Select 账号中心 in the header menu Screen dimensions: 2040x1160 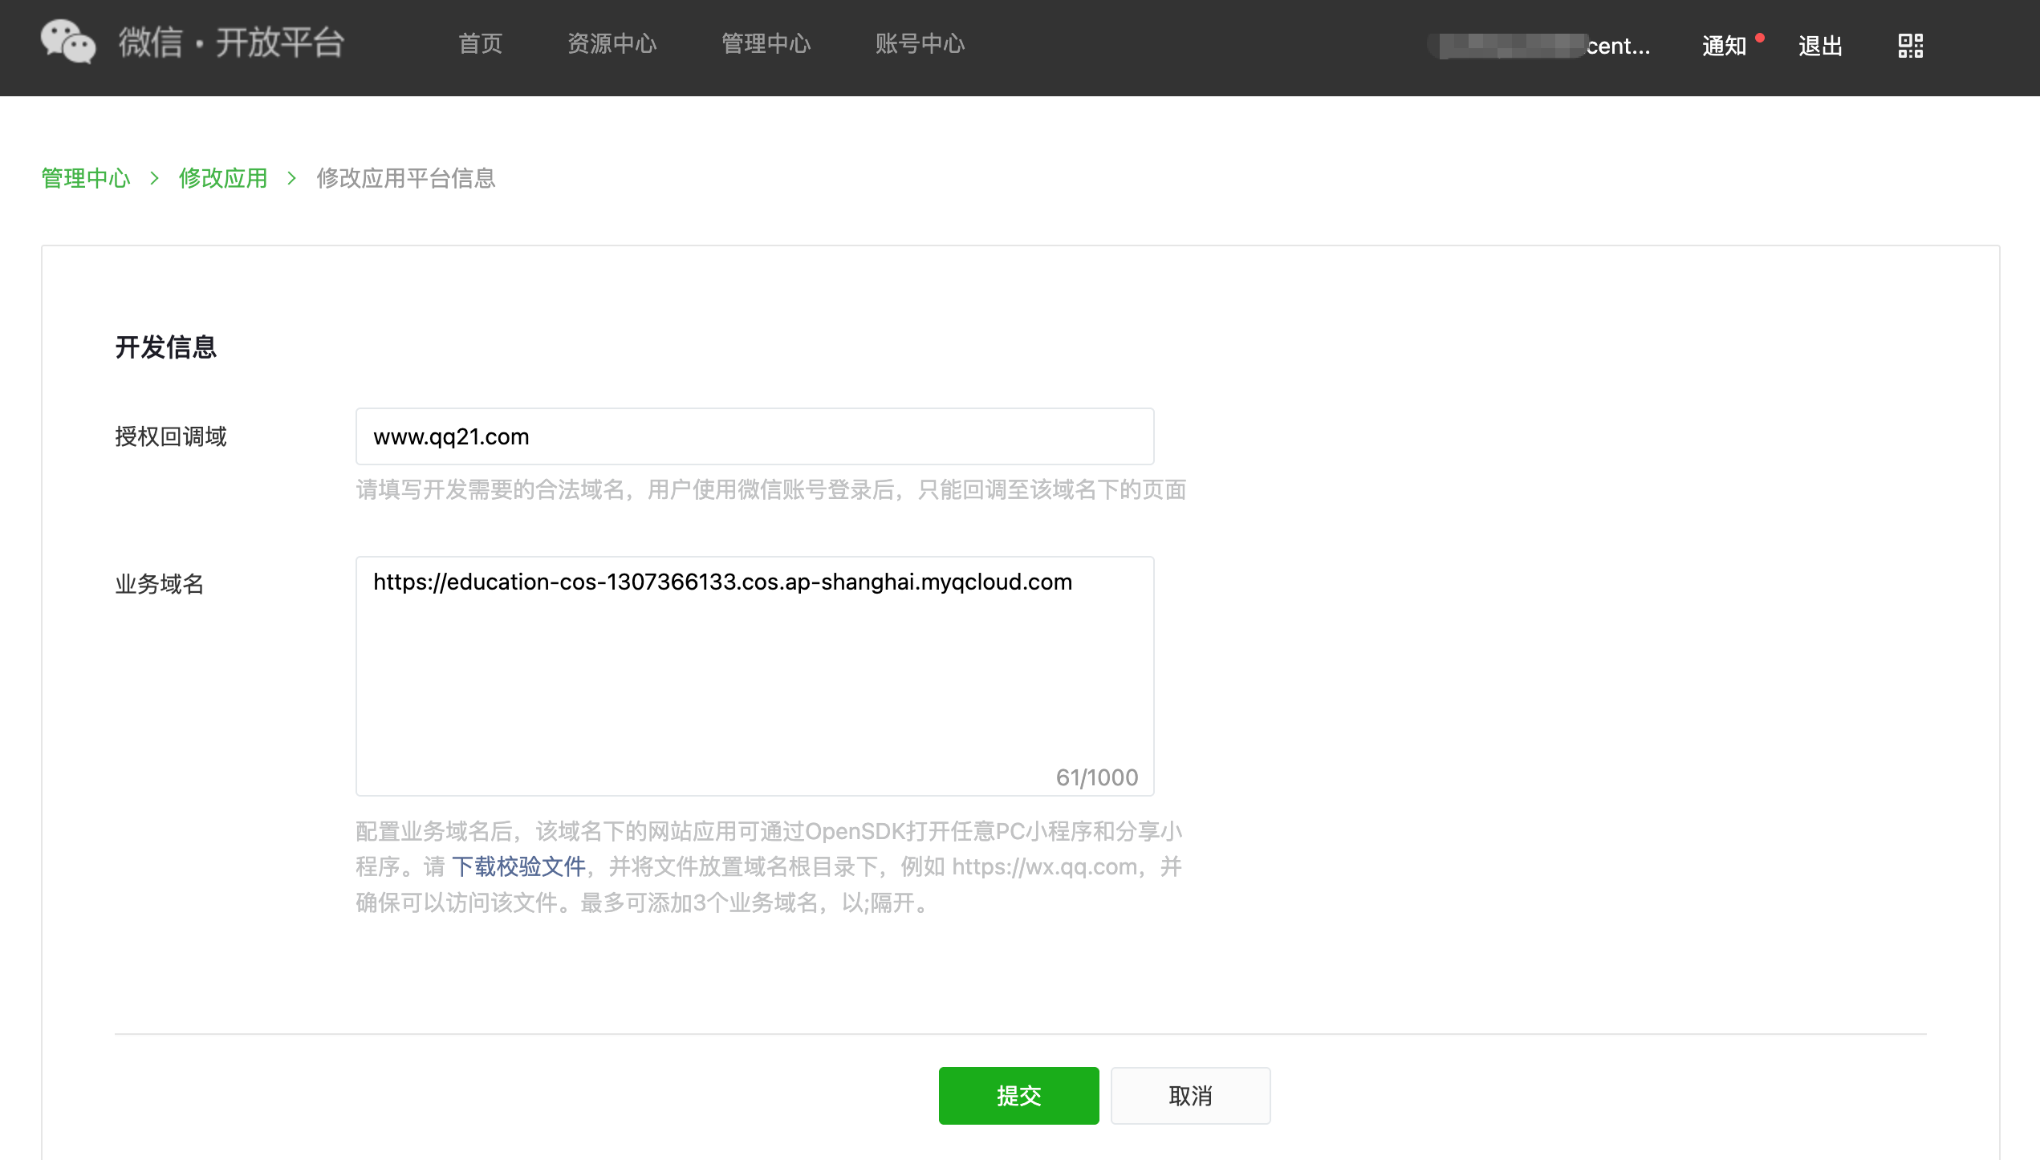point(920,43)
